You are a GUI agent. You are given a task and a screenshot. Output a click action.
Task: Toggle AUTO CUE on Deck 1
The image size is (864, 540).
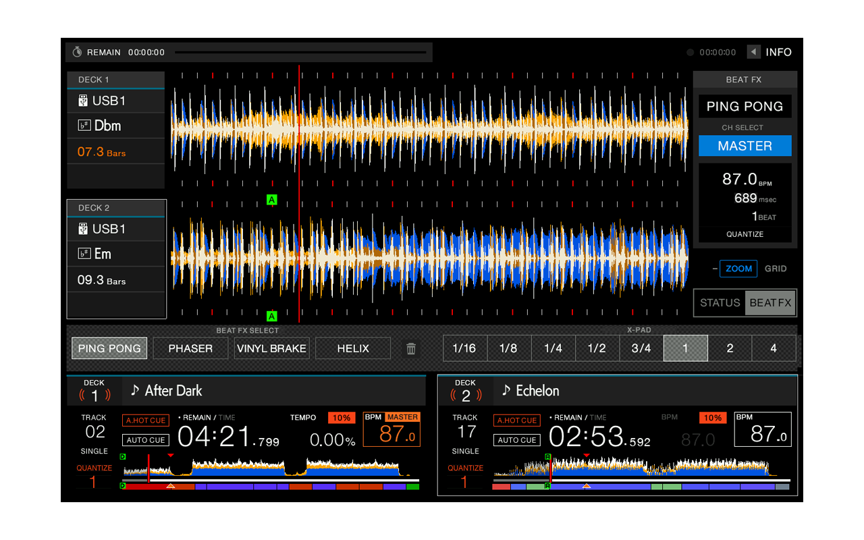pyautogui.click(x=145, y=439)
